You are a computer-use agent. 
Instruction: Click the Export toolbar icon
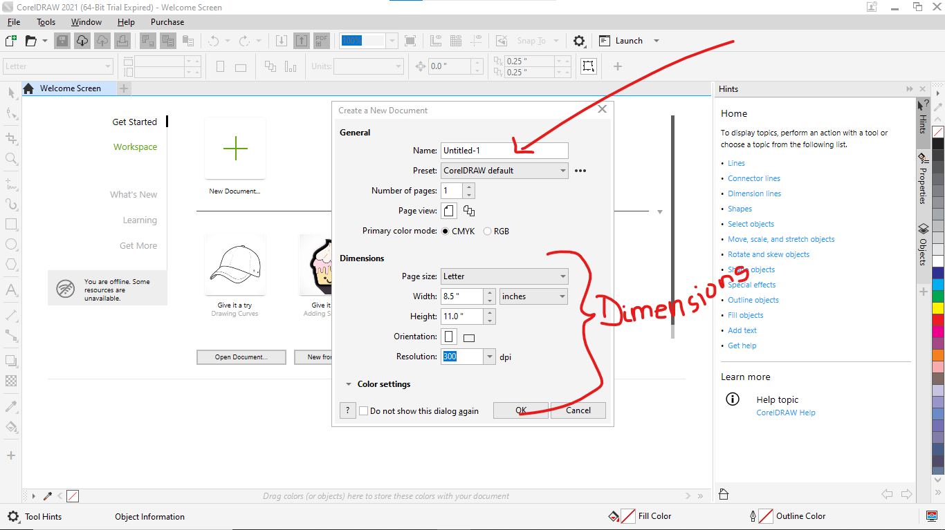[x=302, y=41]
